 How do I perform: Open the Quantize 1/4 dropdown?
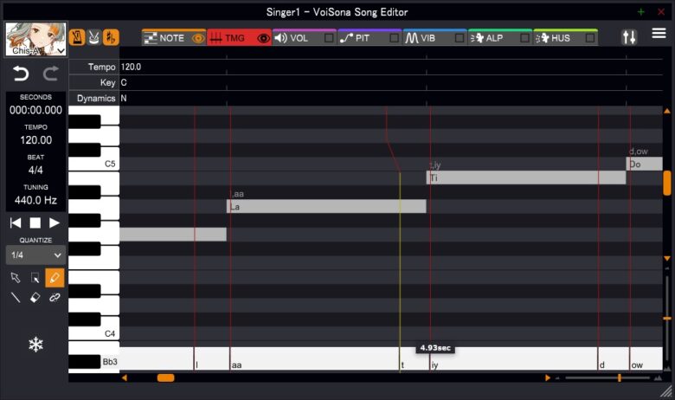(35, 255)
